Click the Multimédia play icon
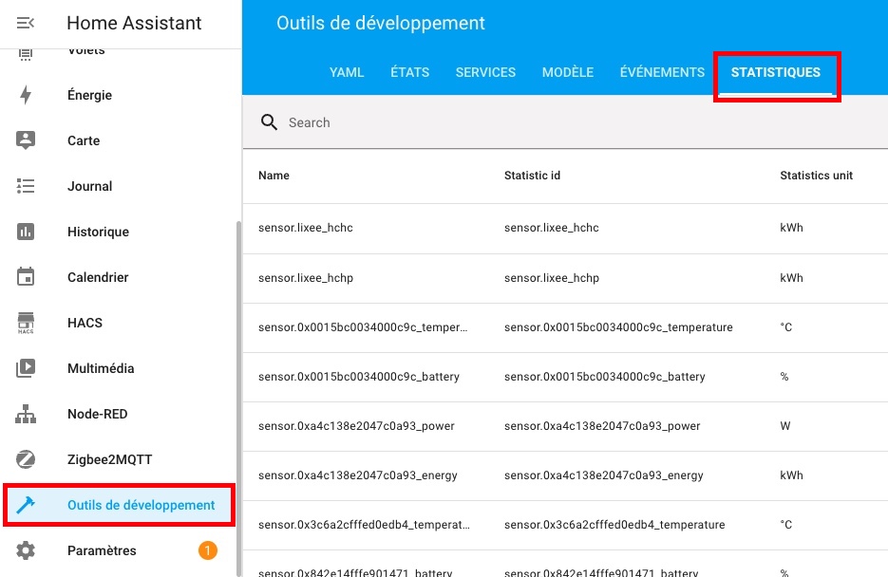Screen dimensions: 888x577 click(26, 368)
